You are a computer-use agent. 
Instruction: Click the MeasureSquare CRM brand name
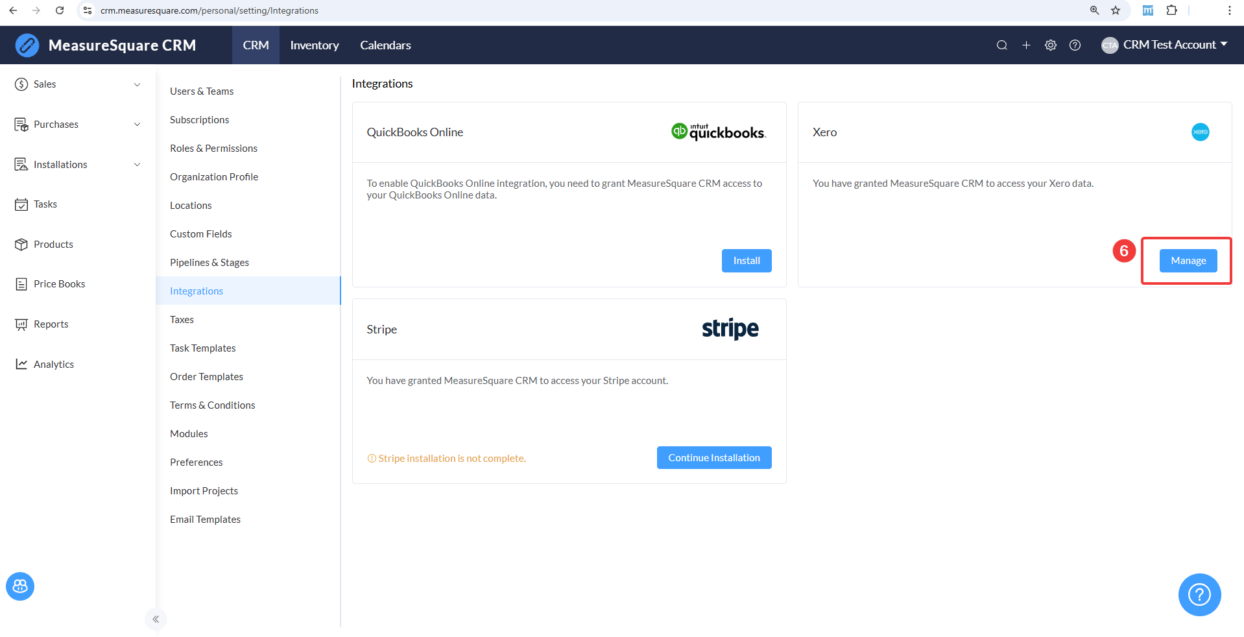[x=122, y=45]
